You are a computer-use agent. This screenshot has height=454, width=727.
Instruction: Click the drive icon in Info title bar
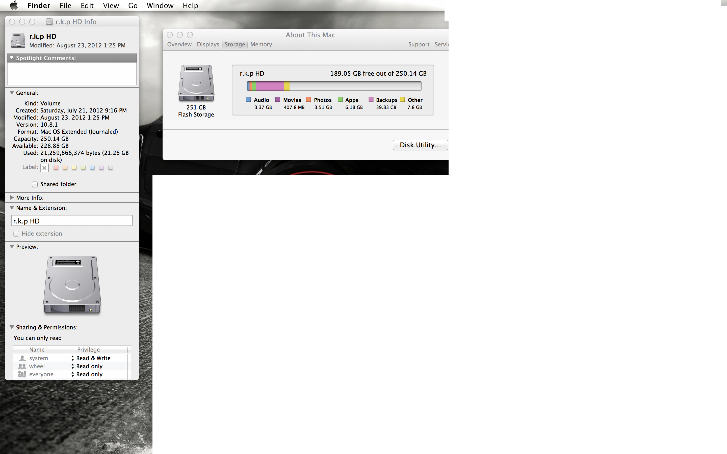click(49, 22)
